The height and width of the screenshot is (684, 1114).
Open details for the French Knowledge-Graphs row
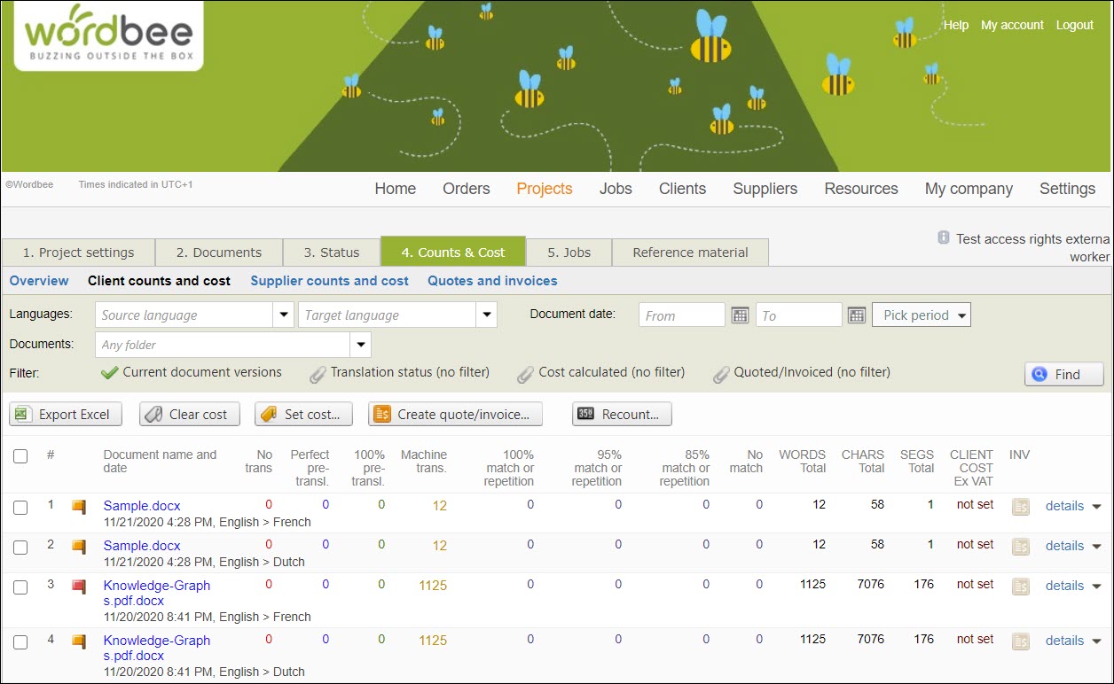(x=1064, y=586)
